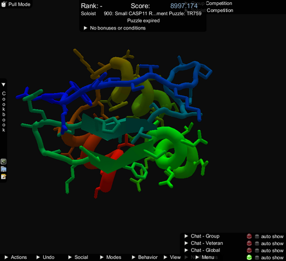This screenshot has height=261, width=286.
Task: Open the Behavior menu
Action: point(145,257)
